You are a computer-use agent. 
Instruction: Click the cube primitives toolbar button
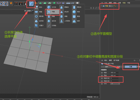tap(31, 4)
